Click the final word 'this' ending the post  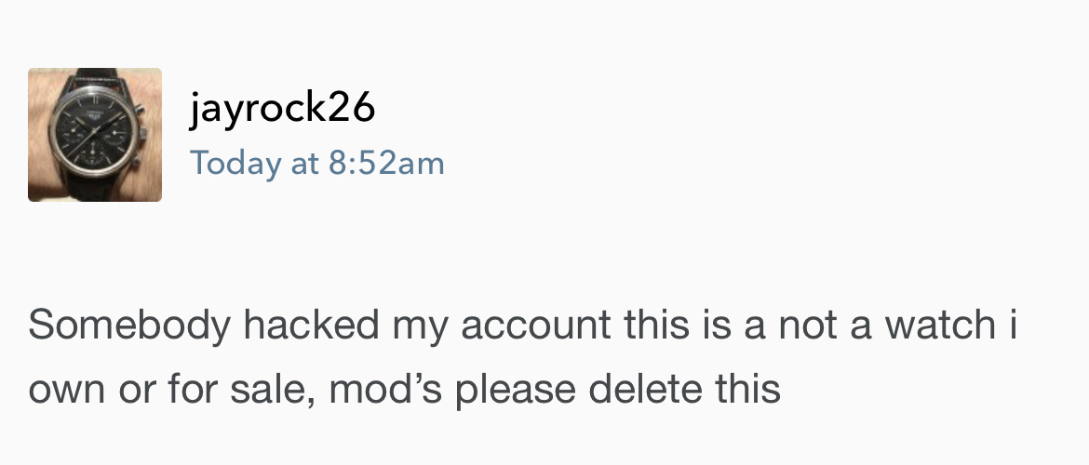pos(749,390)
